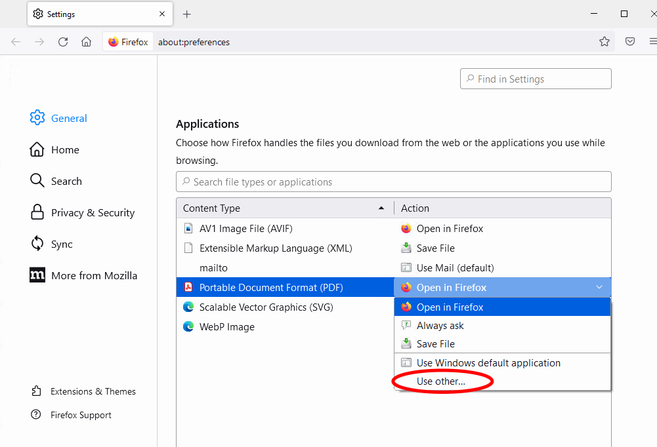Click the back navigation arrow
Image resolution: width=657 pixels, height=447 pixels.
click(16, 42)
